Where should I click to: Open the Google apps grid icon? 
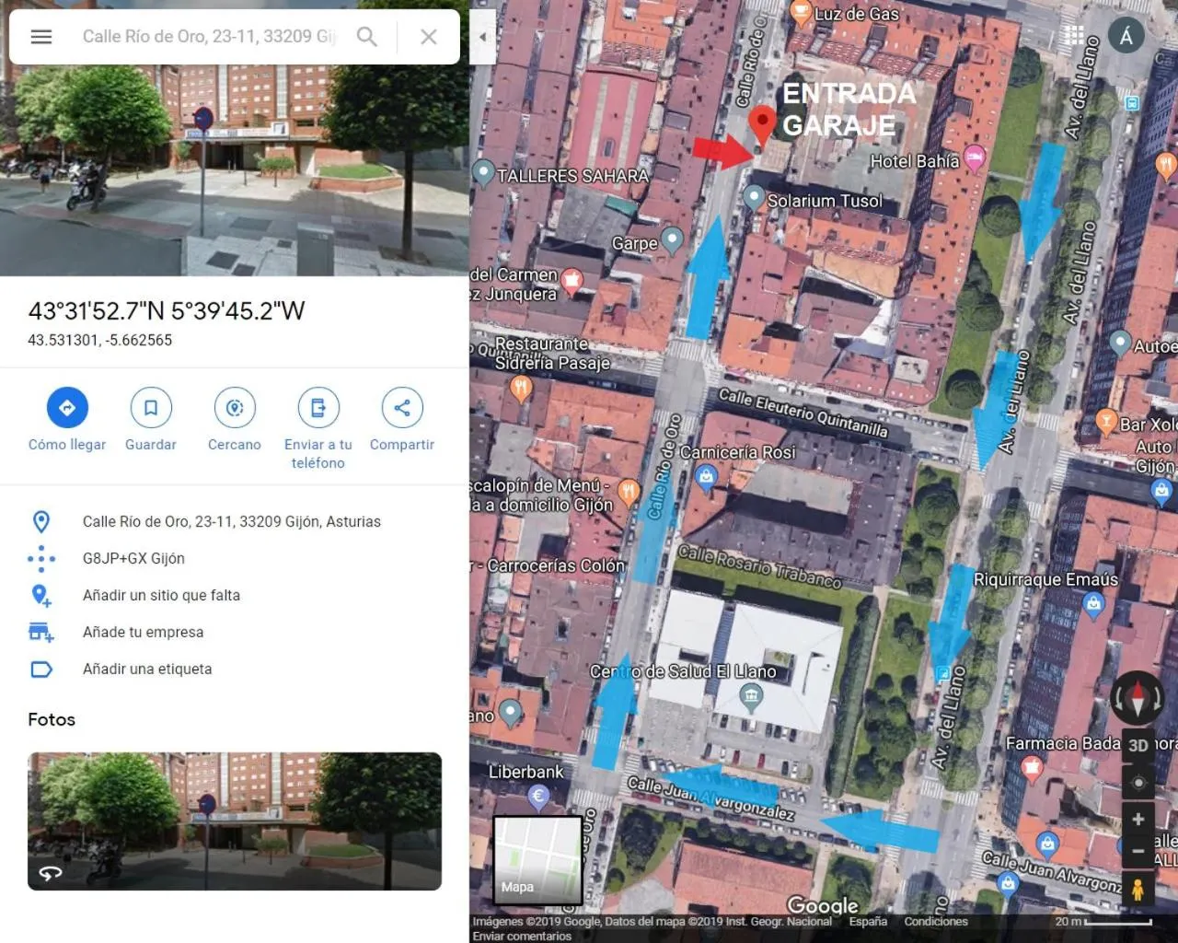tap(1074, 34)
